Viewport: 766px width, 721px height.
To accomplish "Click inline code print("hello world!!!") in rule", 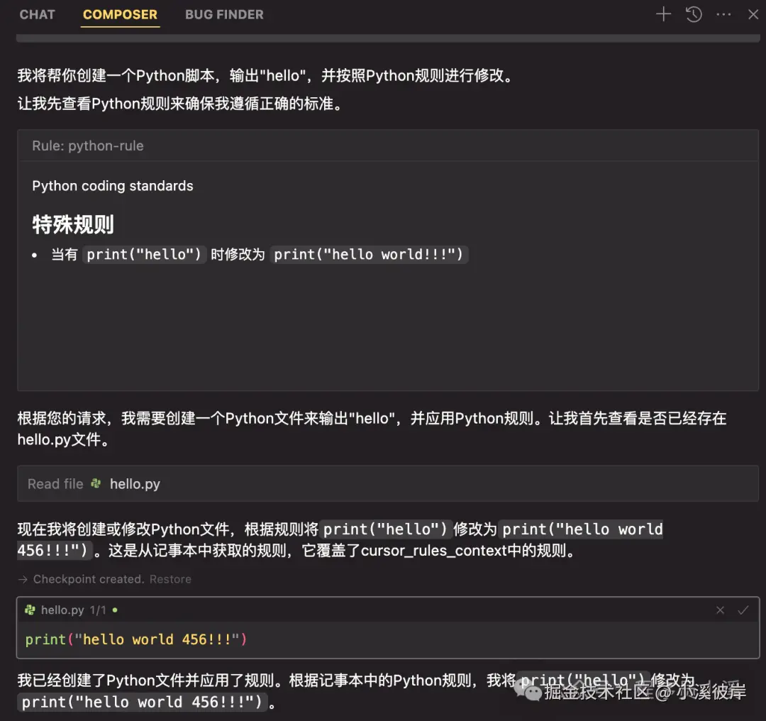I will coord(369,255).
